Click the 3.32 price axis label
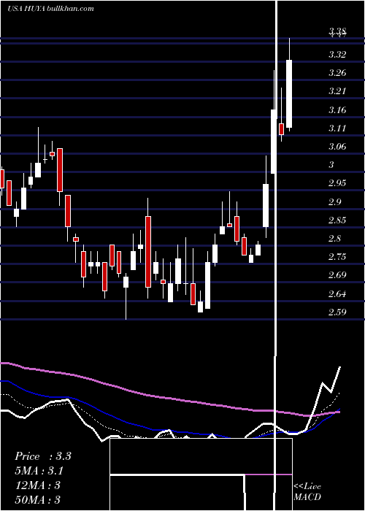365x511 pixels. point(337,55)
